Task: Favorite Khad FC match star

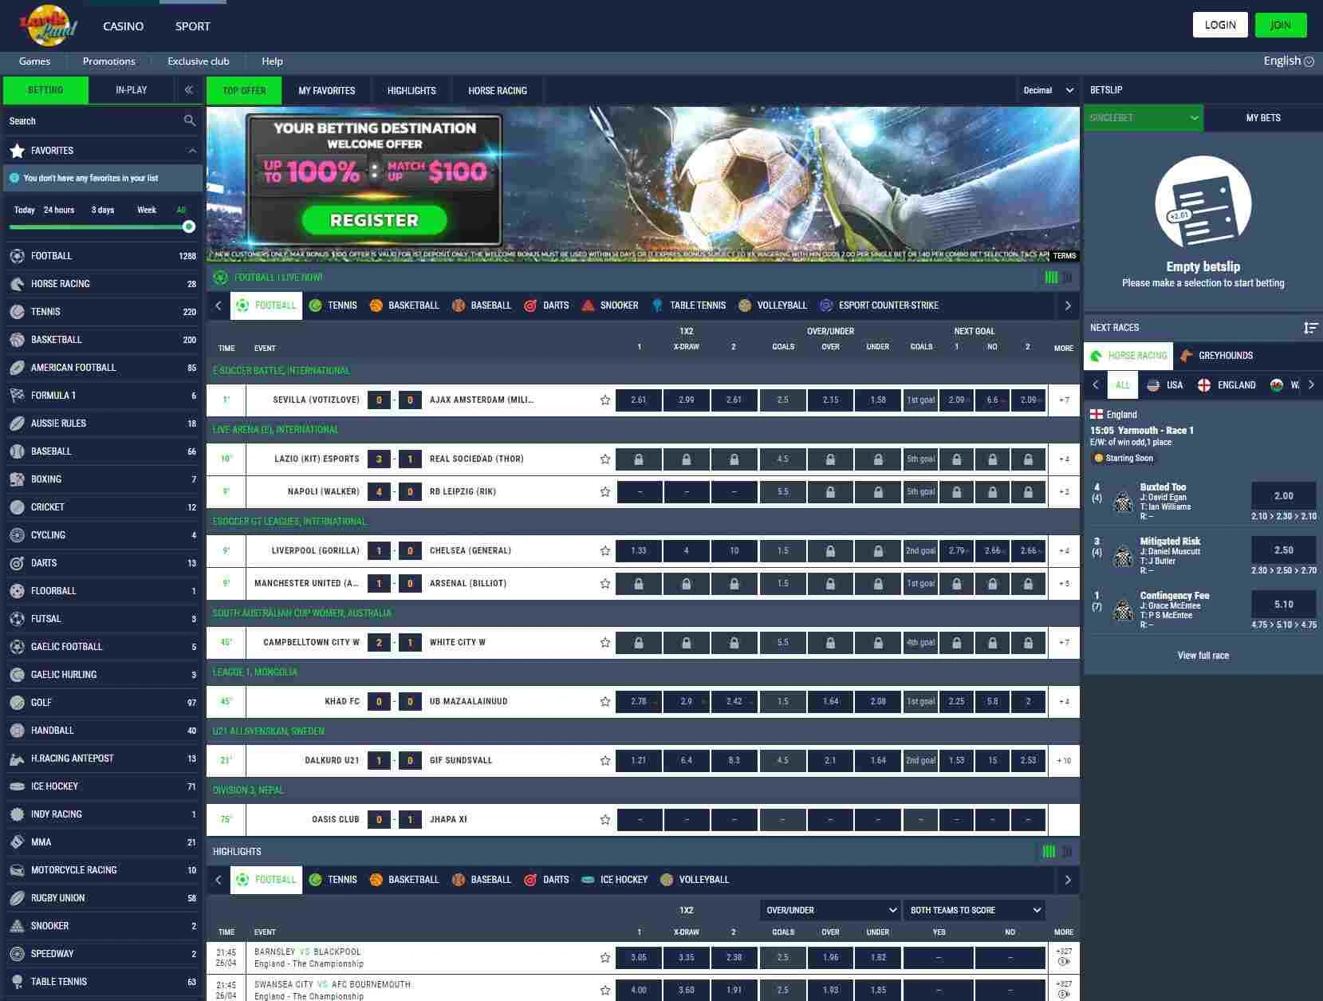Action: pyautogui.click(x=605, y=702)
